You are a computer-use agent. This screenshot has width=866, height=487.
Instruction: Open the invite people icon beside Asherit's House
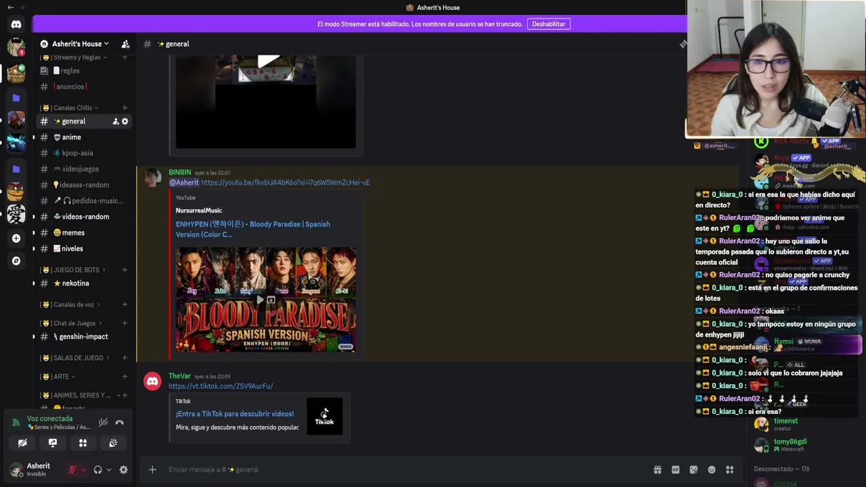coord(125,44)
